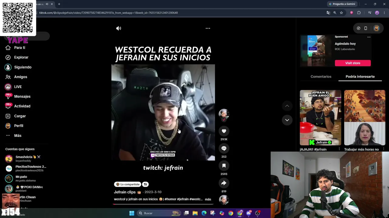Seek using the video progress bar
389x218 pixels.
pos(163,204)
